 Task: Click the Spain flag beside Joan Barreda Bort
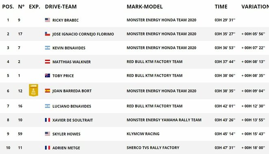coord(48,91)
